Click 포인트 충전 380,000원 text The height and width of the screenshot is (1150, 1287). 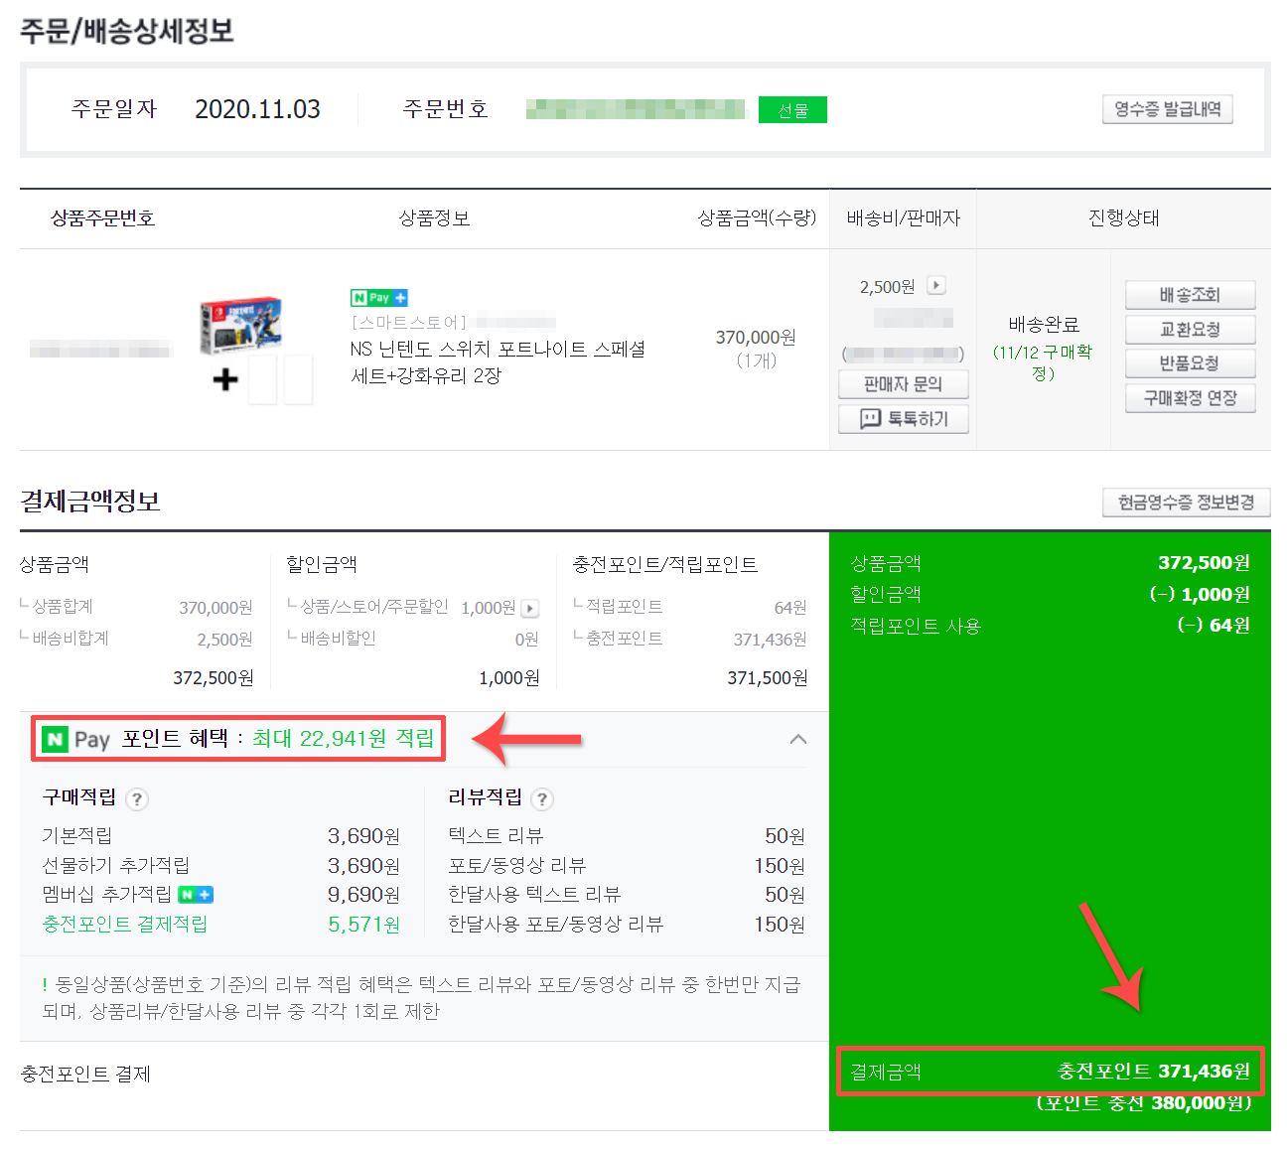[1144, 1103]
